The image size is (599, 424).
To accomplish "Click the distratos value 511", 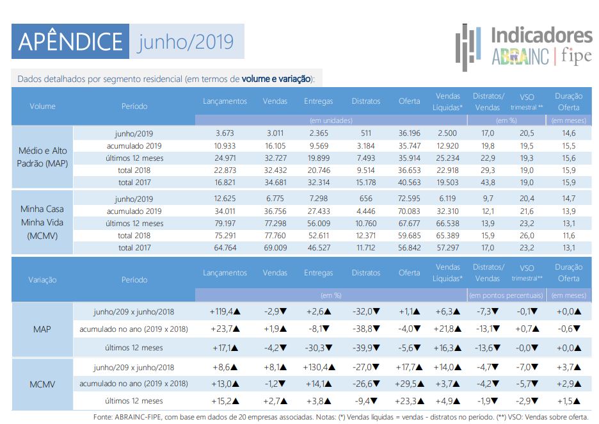I will (365, 133).
